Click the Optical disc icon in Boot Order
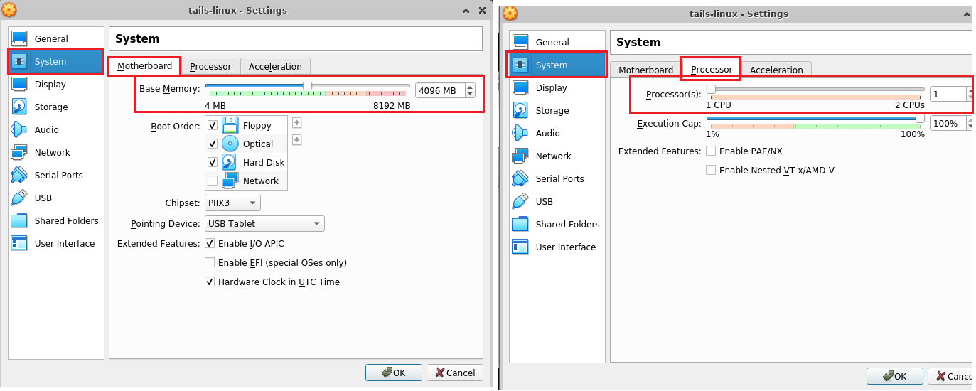The height and width of the screenshot is (391, 976). [x=230, y=144]
